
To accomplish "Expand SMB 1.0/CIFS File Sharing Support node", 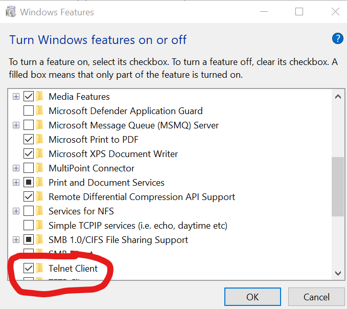I will pyautogui.click(x=16, y=239).
